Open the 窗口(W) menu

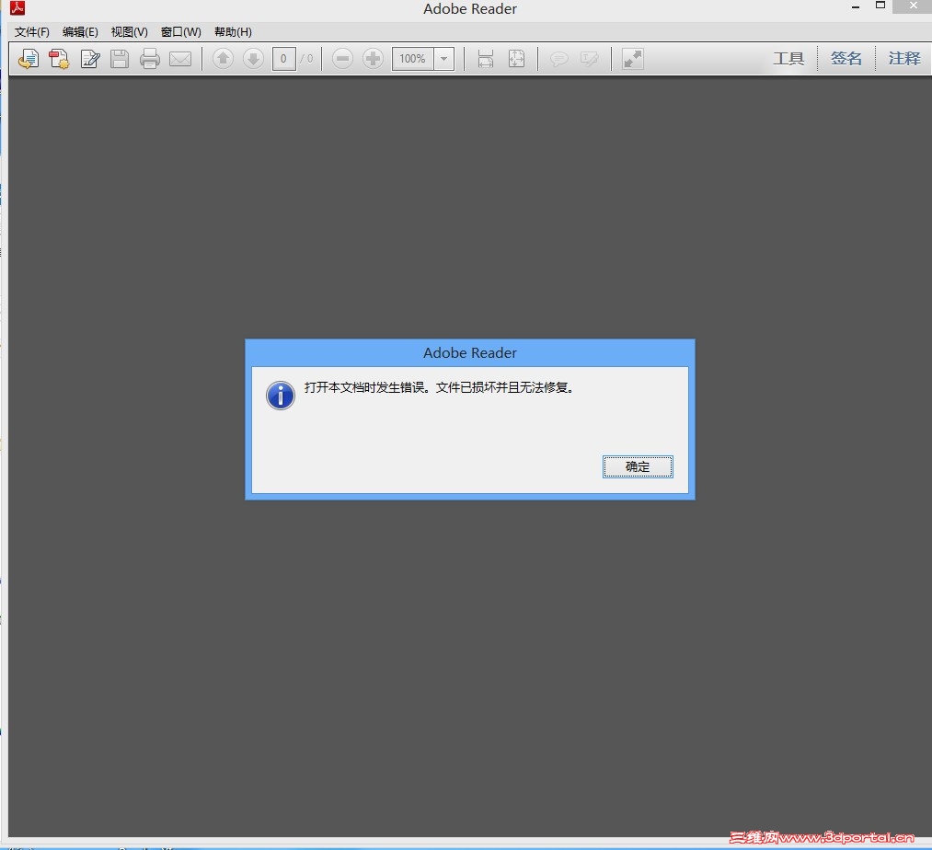coord(181,32)
